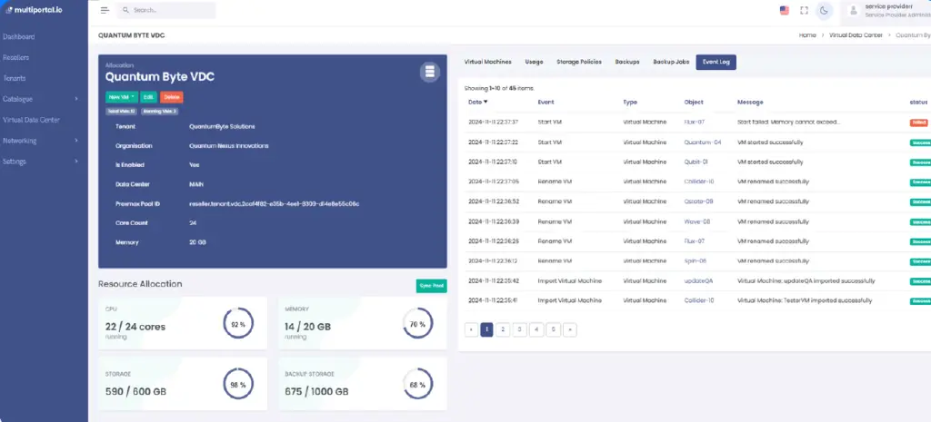Switch to the Virtual Machines tab
The width and height of the screenshot is (931, 422).
click(x=487, y=62)
